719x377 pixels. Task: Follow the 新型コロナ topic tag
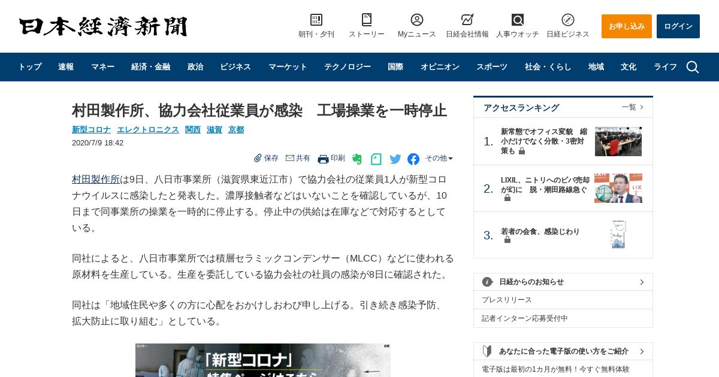(x=91, y=129)
